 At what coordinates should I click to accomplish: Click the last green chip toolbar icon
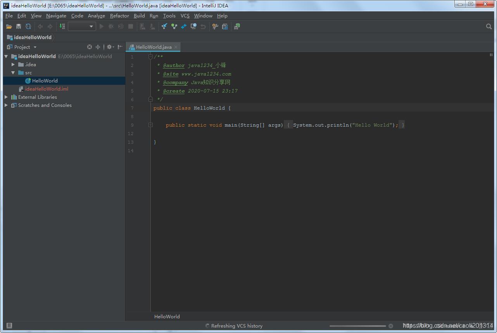pos(237,26)
